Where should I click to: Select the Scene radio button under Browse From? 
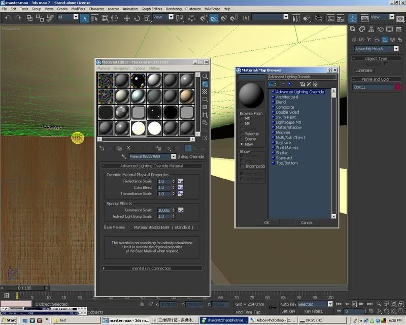(242, 139)
